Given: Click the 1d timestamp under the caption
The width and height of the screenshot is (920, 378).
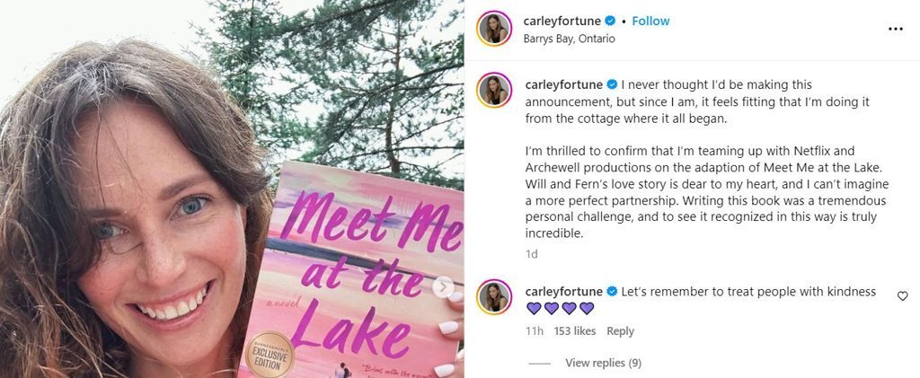Looking at the screenshot, I should 530,254.
